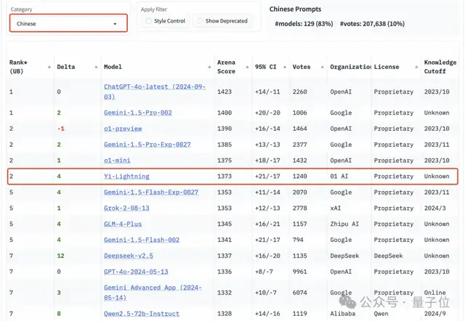Open the Category dropdown showing Chinese
The height and width of the screenshot is (321, 465).
click(x=65, y=23)
